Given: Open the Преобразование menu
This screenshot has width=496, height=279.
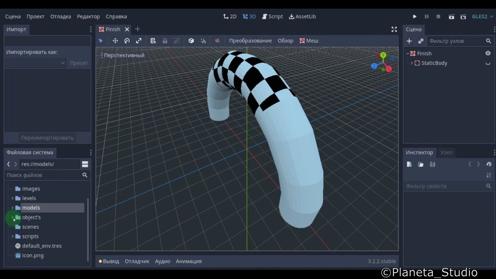Looking at the screenshot, I should (x=250, y=41).
